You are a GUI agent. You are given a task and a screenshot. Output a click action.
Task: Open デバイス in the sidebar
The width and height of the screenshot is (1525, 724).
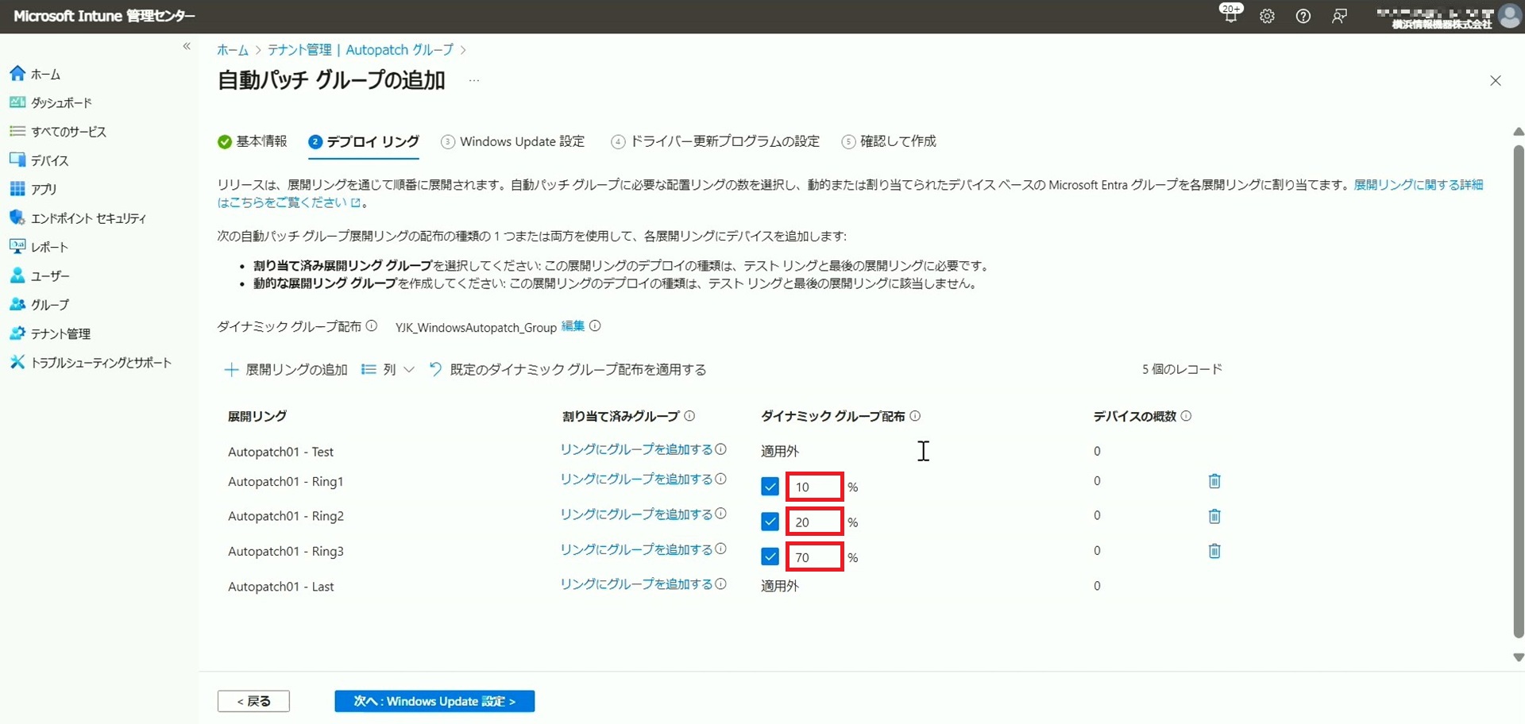[40, 160]
